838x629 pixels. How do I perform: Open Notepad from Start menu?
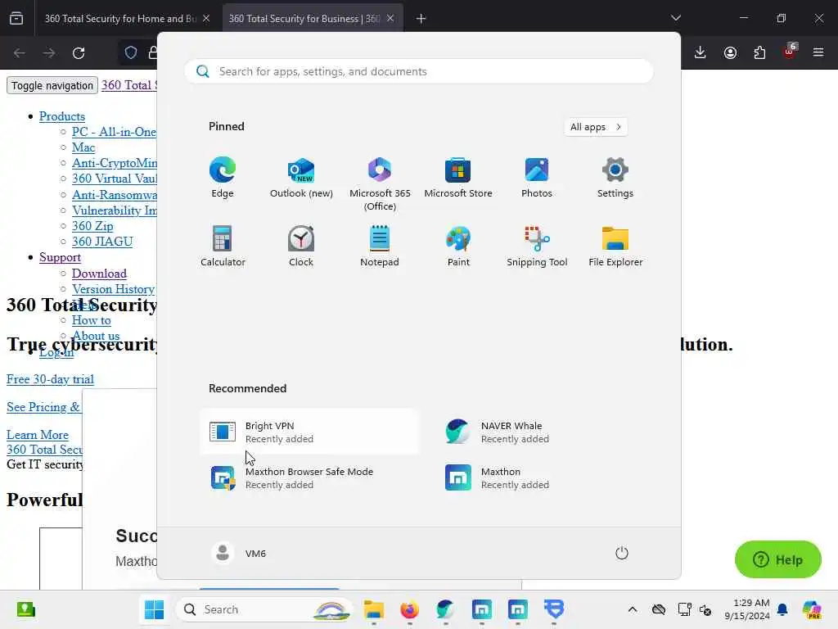(380, 247)
